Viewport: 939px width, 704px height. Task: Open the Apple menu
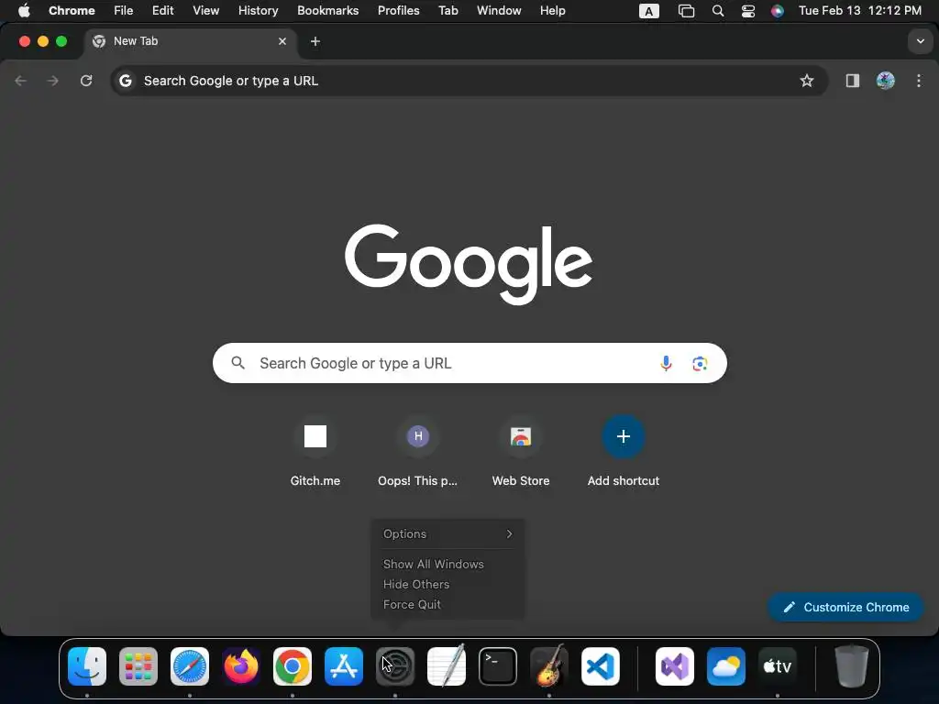(24, 11)
